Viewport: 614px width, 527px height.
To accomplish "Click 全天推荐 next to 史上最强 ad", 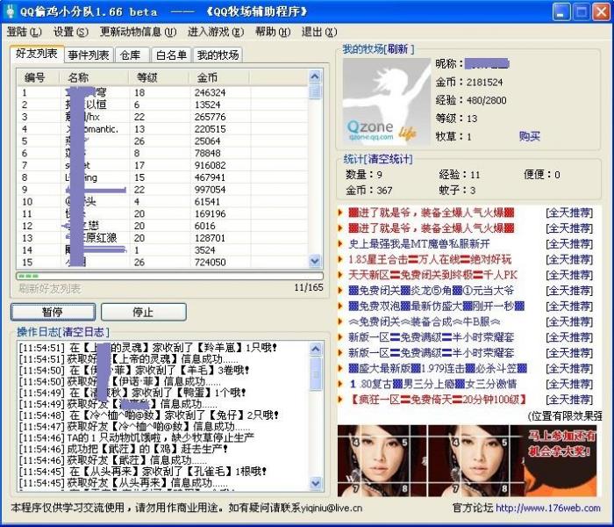I will (569, 244).
